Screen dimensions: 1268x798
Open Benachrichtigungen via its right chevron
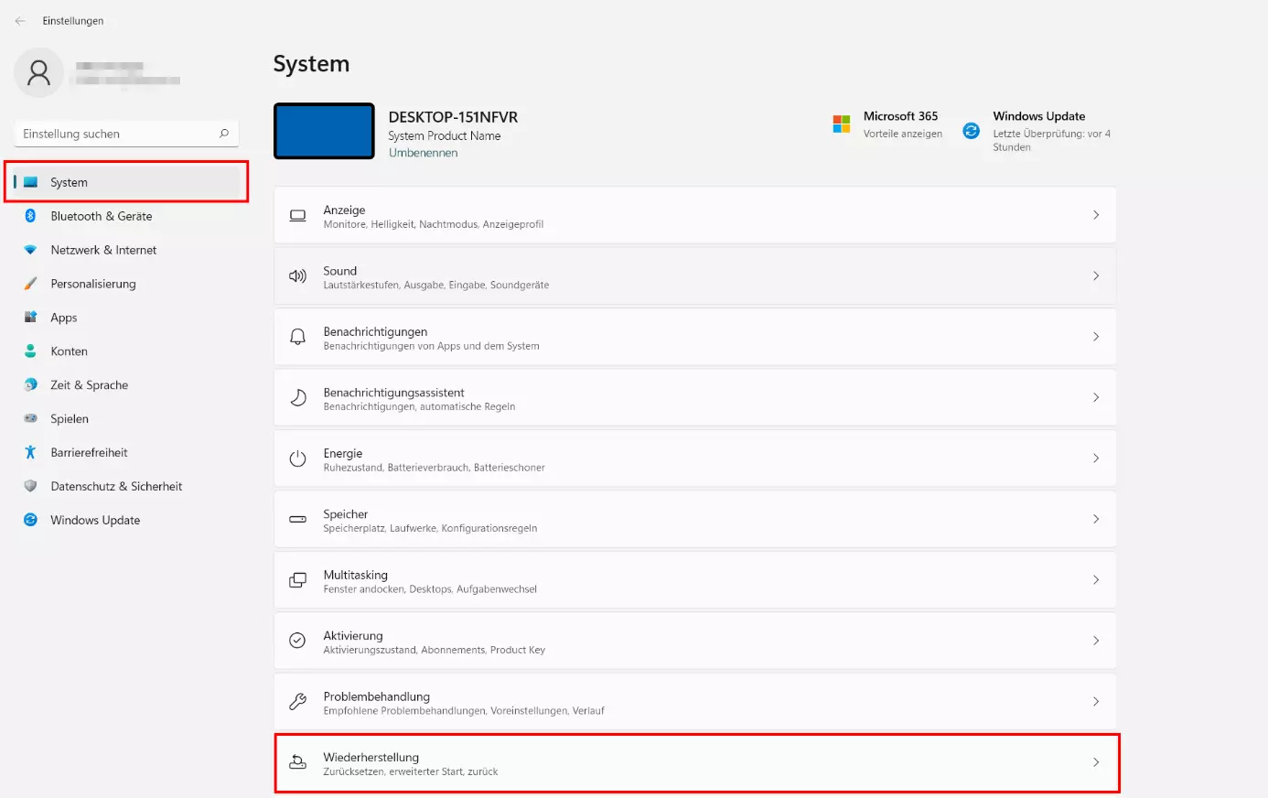[1096, 337]
